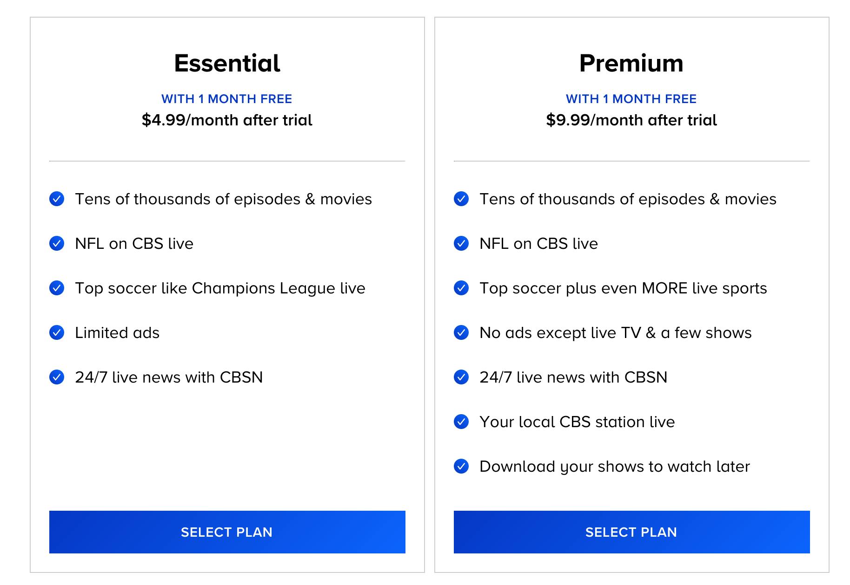Click Essential plan's NFL on CBS checkmark
This screenshot has width=850, height=585.
[x=57, y=243]
